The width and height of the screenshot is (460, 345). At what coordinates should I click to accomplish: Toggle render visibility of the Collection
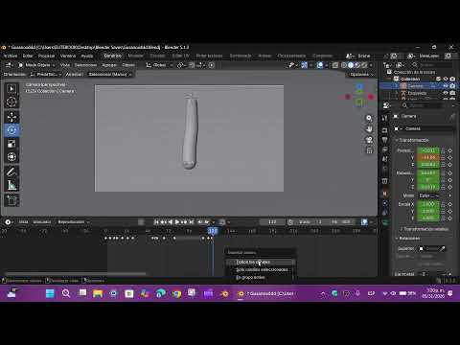[x=452, y=79]
